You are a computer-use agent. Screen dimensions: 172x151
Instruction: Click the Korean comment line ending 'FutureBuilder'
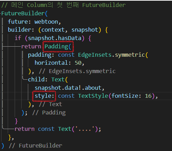(63, 5)
